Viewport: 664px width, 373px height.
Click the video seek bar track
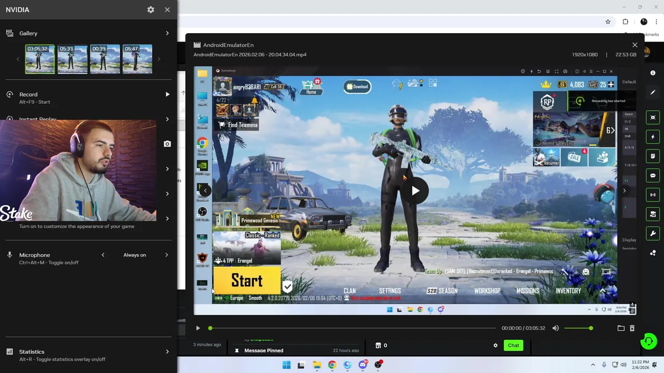[x=353, y=328]
